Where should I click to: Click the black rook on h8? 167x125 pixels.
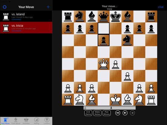point(151,17)
